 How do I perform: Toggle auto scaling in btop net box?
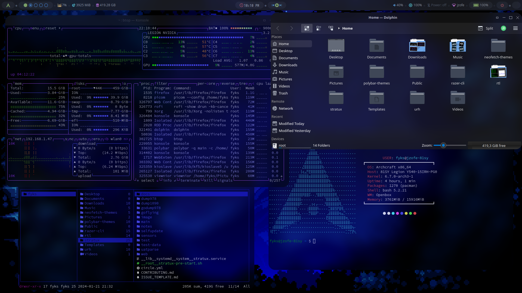point(82,139)
